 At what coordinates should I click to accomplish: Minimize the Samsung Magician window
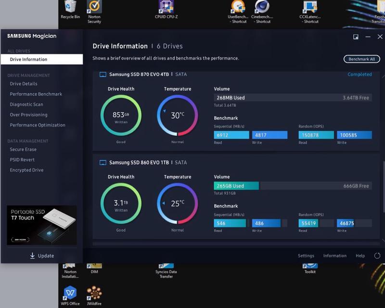(368, 37)
